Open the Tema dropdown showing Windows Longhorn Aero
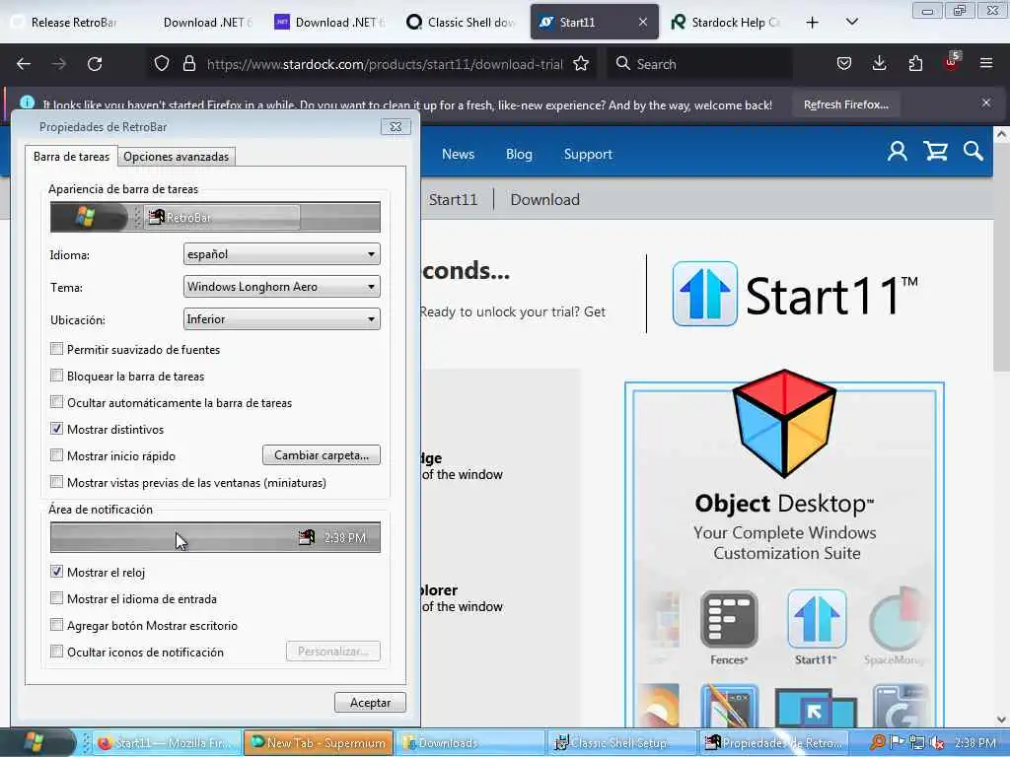The height and width of the screenshot is (757, 1010). [281, 287]
